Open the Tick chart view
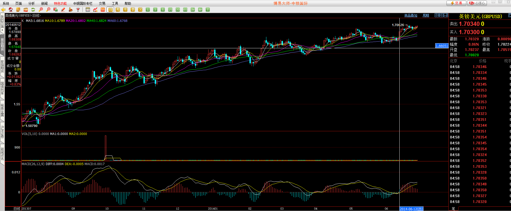This screenshot has height=211, width=511. coord(103,10)
